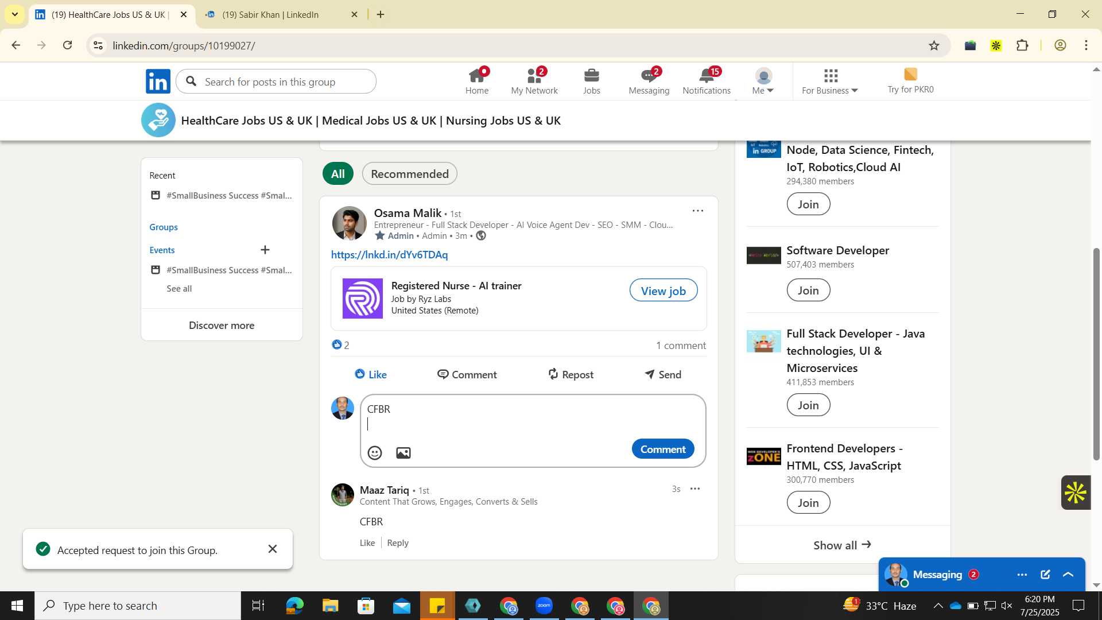
Task: Open Chrome profile icon
Action: click(x=1060, y=45)
